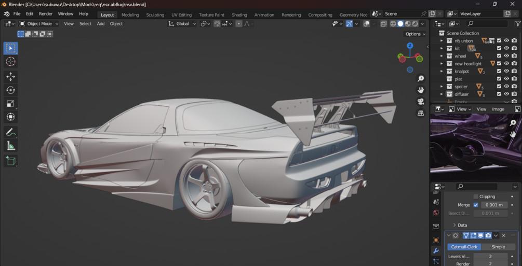Toggle modifier render camera button

point(488,235)
